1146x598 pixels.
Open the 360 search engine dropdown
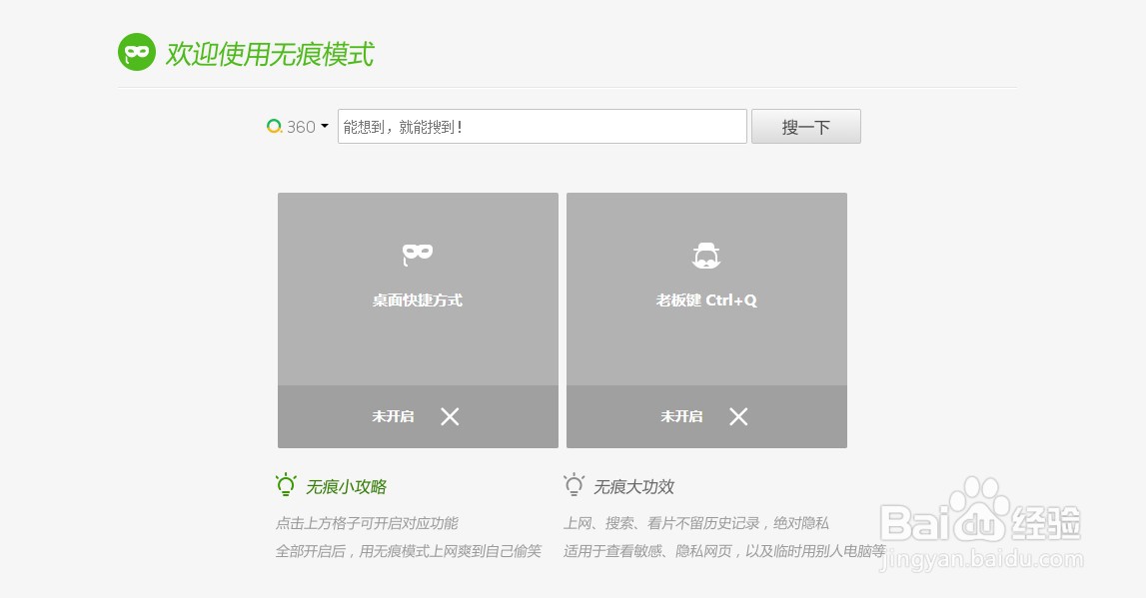pos(325,127)
